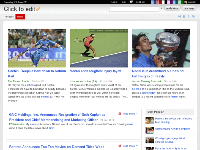Screen dimensions: 200x150
Task: Open the Nadal trophy photo
Action: point(161,48)
